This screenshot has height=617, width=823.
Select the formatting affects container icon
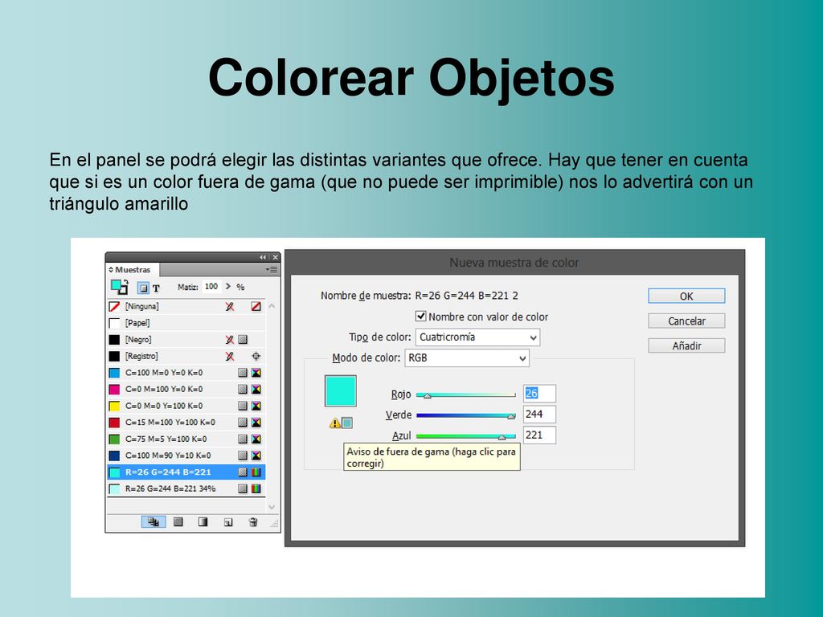click(143, 288)
